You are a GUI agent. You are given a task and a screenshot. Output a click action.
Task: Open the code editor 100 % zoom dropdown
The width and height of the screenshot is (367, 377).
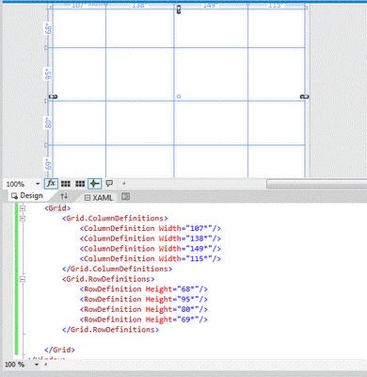[x=37, y=365]
